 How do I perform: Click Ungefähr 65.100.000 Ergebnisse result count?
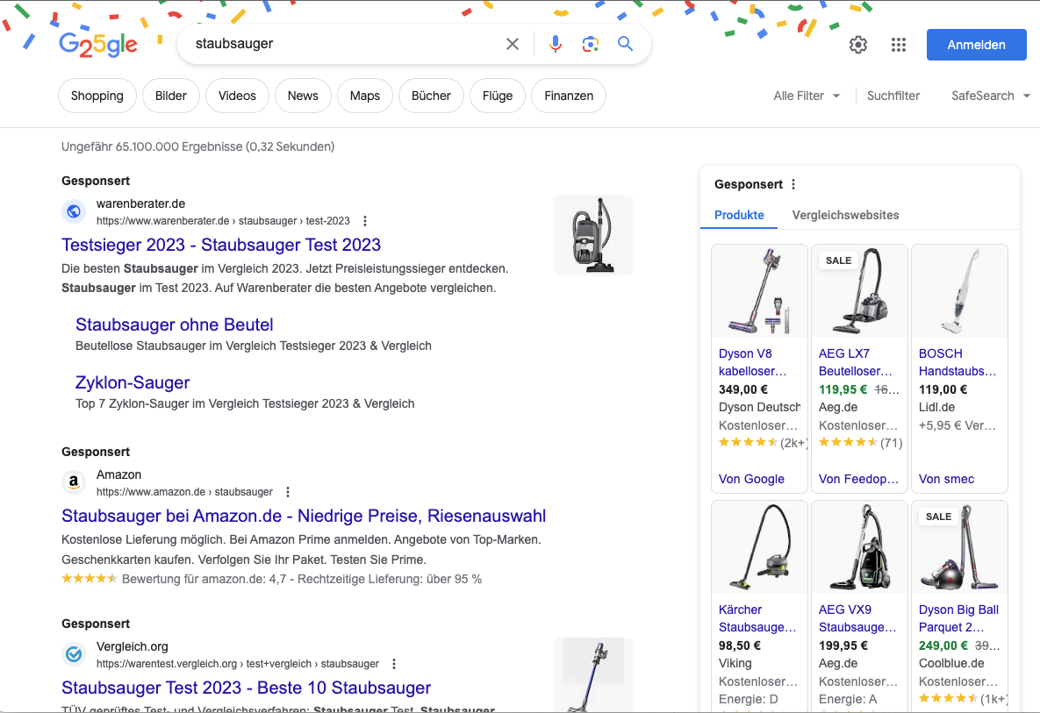(197, 146)
